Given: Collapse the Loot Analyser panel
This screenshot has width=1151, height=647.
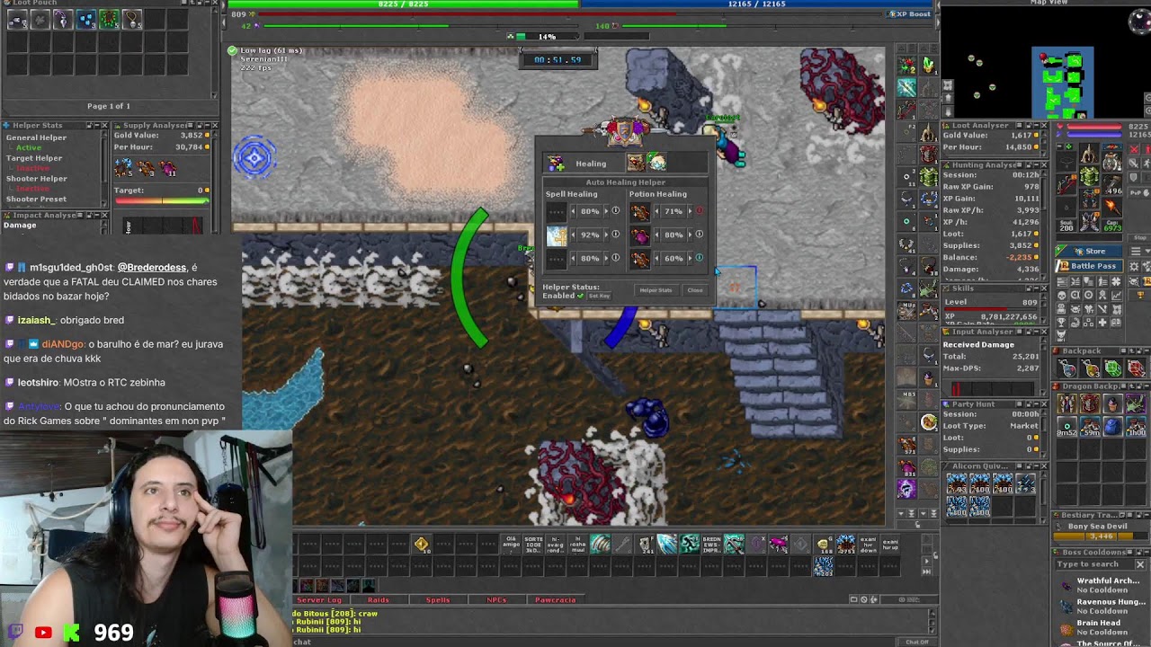Looking at the screenshot, I should (1037, 125).
